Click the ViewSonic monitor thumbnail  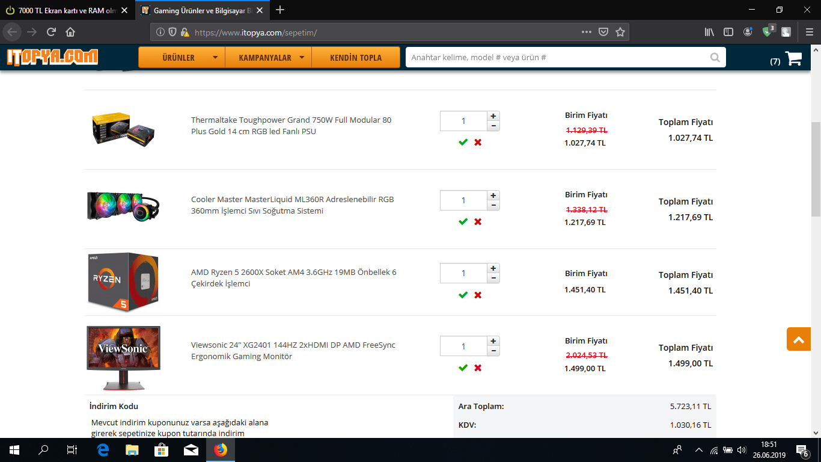(123, 359)
